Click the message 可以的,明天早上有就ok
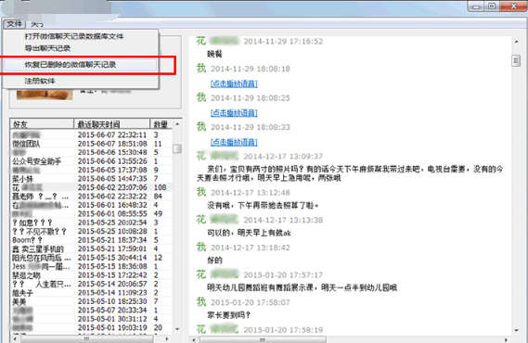The height and width of the screenshot is (343, 528). click(x=249, y=233)
